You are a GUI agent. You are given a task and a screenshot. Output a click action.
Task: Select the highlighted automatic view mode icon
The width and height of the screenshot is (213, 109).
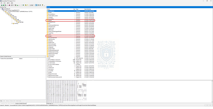click(36, 5)
